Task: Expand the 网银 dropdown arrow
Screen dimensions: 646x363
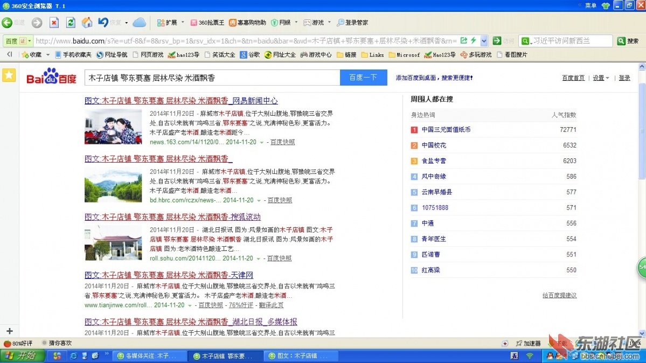Action: (x=296, y=23)
